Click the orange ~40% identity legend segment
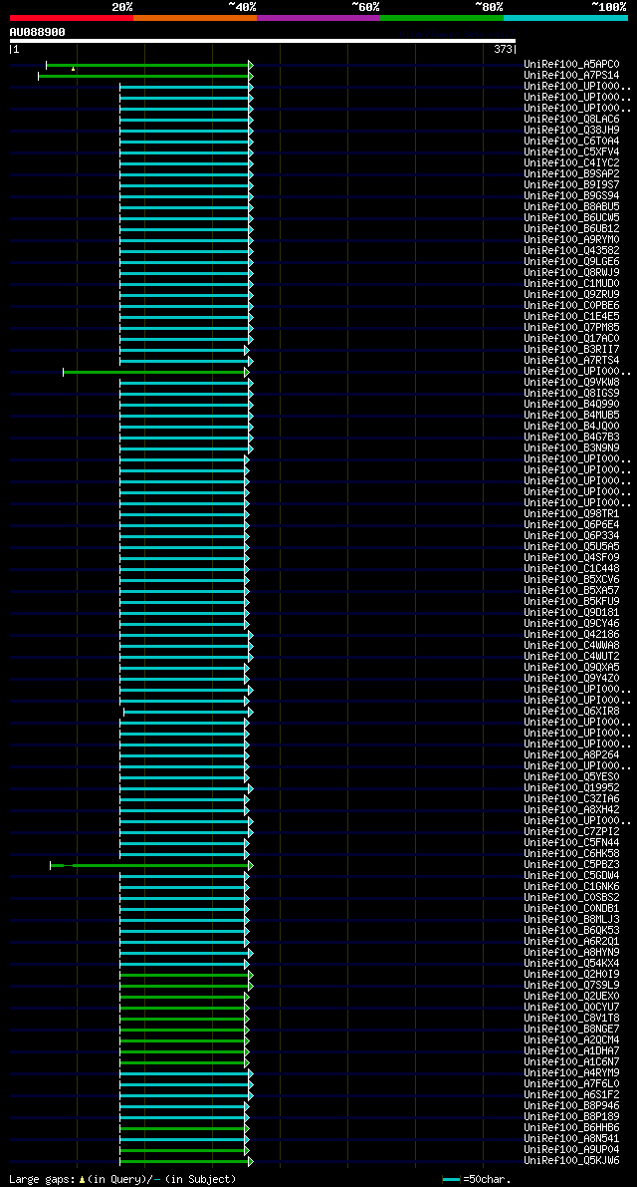The height and width of the screenshot is (1187, 637). [x=195, y=17]
